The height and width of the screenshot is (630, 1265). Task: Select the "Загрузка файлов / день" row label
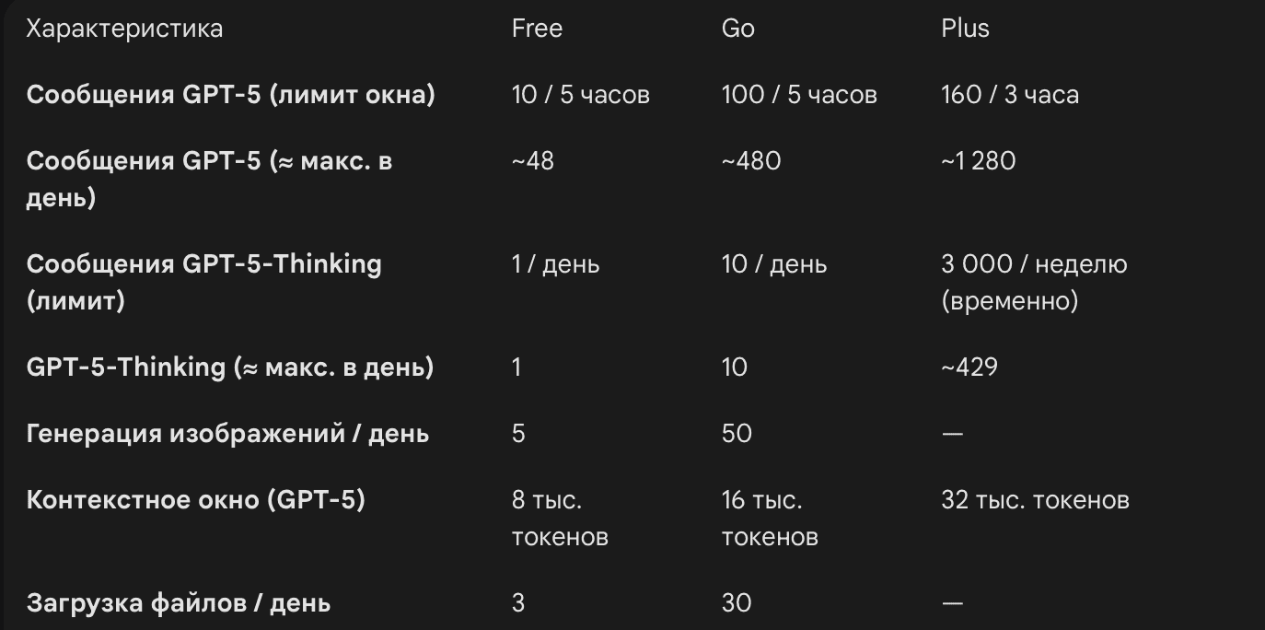pos(179,603)
